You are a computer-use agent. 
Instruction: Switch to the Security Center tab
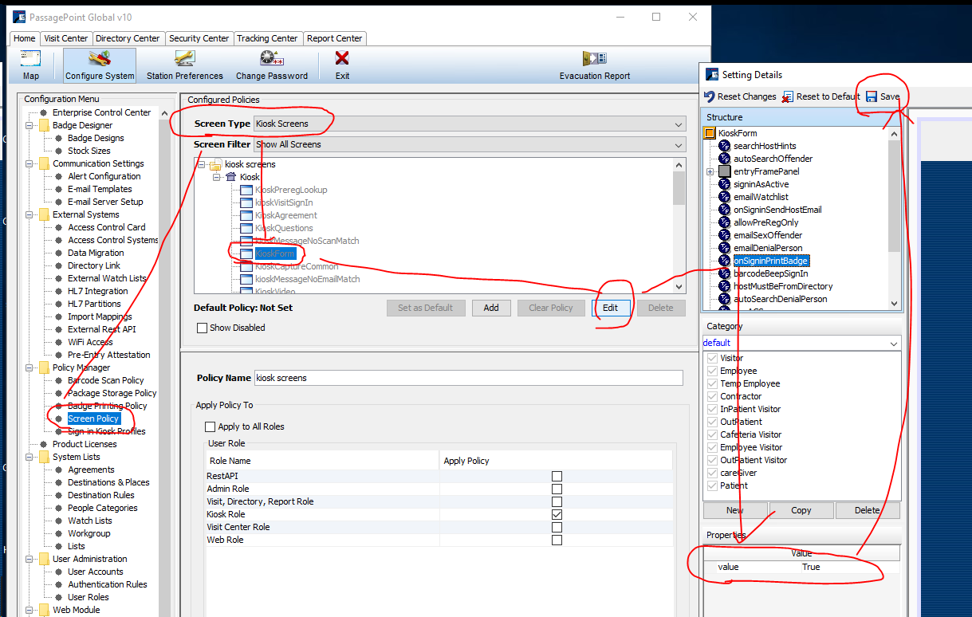point(199,38)
